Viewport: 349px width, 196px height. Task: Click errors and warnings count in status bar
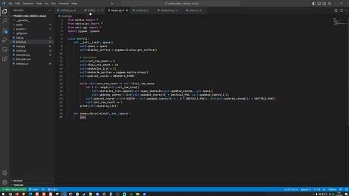pyautogui.click(x=52, y=189)
